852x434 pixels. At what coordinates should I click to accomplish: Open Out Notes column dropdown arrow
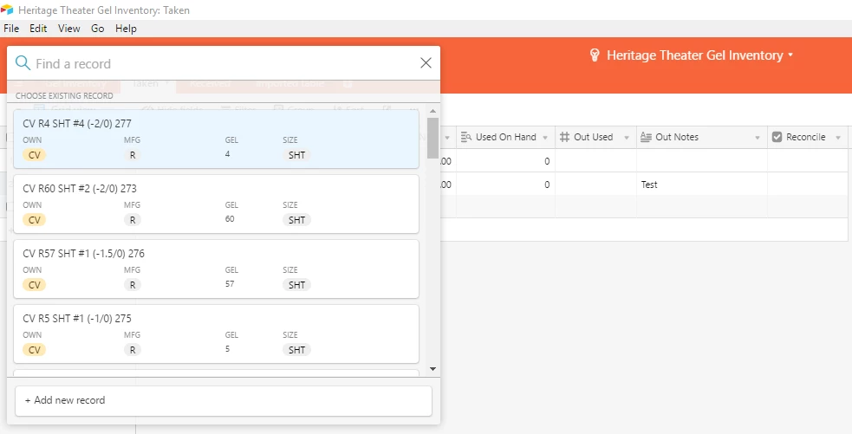coord(758,138)
